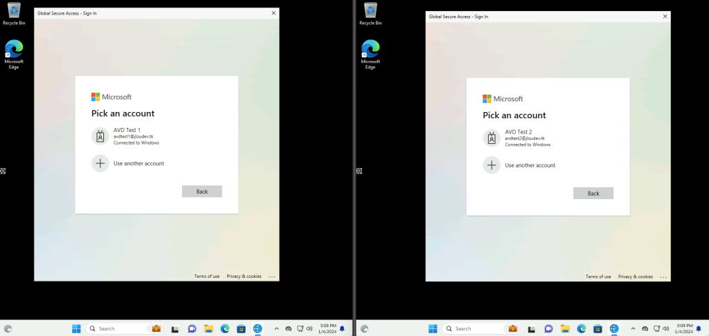
Task: Close the sign-in window showing AVD Test 1
Action: point(273,13)
